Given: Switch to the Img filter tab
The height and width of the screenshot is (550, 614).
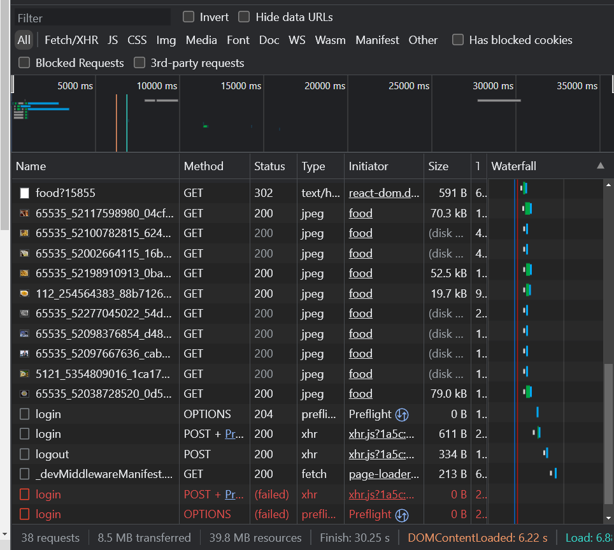Looking at the screenshot, I should tap(166, 40).
